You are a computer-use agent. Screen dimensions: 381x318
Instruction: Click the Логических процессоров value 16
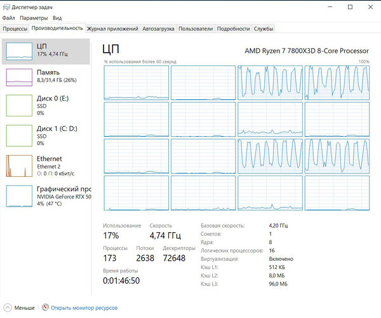coord(272,251)
